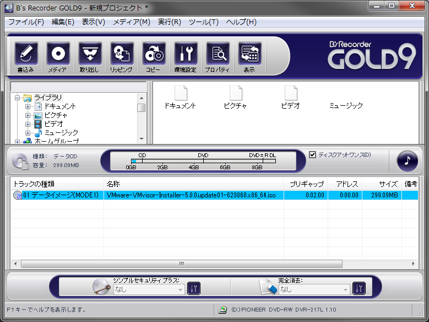
Task: Open the シンプルセキュリティプラス dropdown
Action: click(x=149, y=289)
